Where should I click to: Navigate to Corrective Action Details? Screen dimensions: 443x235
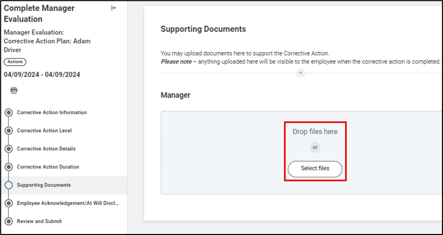[x=46, y=149]
